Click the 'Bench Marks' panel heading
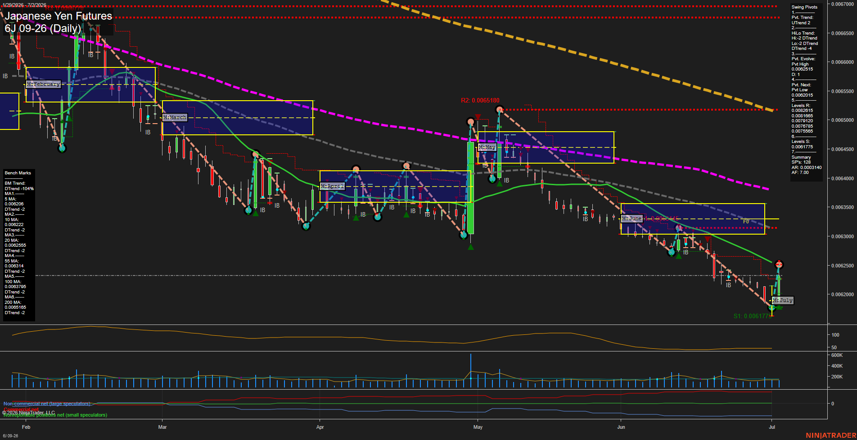This screenshot has height=440, width=857. pos(18,173)
